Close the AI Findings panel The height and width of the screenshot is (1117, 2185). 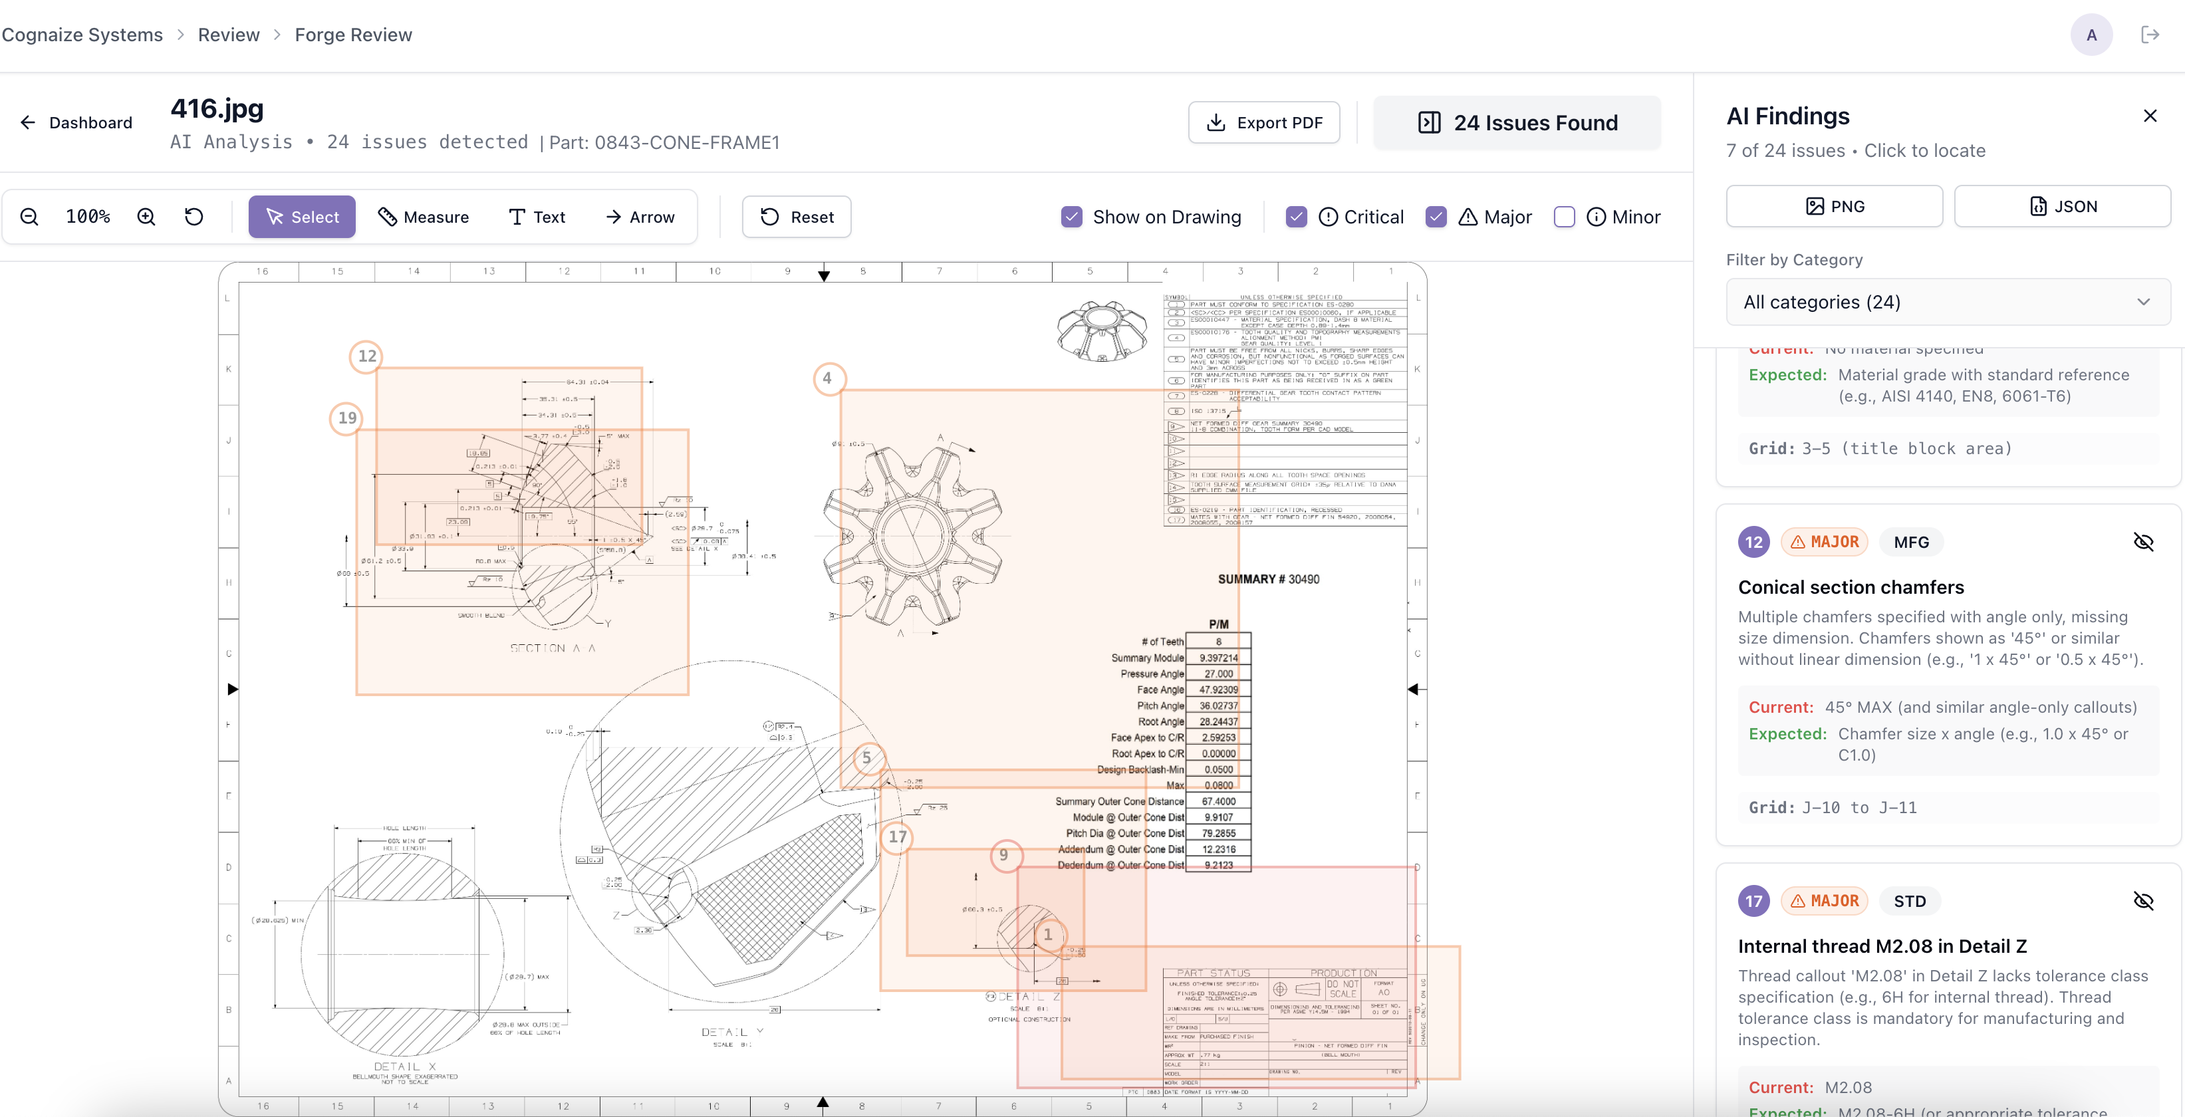2149,116
